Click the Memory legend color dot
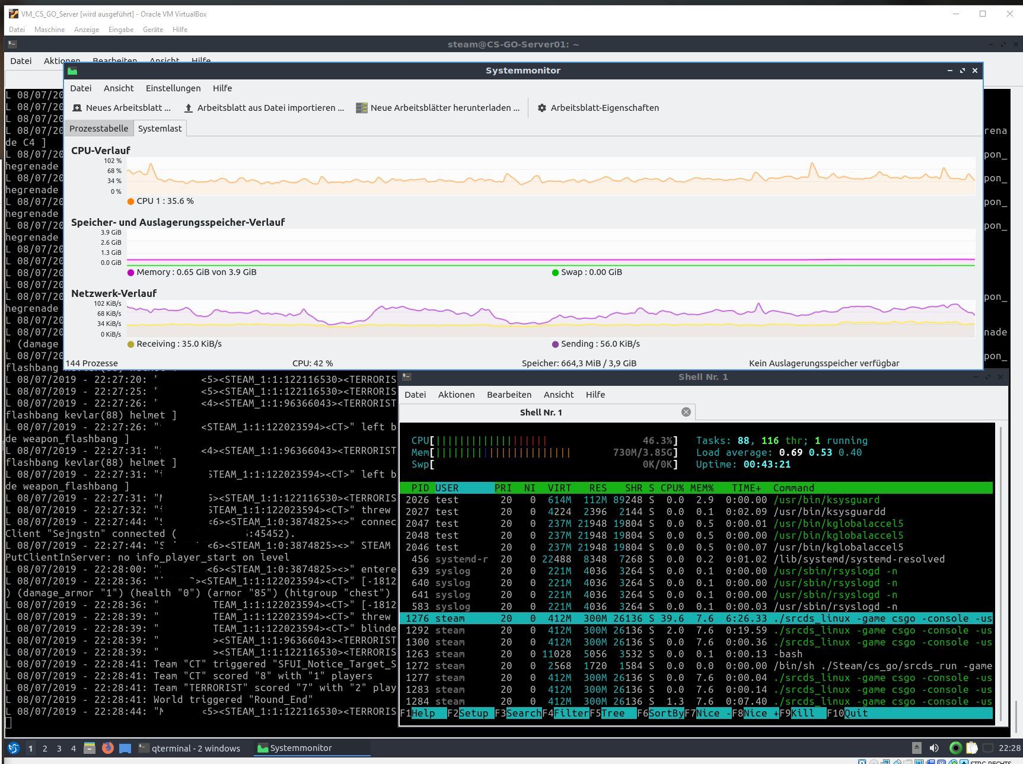Image resolution: width=1023 pixels, height=764 pixels. tap(130, 272)
